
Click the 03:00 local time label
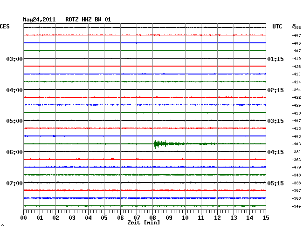pos(14,59)
